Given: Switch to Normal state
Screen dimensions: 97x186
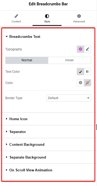Looking at the screenshot, I should [27, 60].
